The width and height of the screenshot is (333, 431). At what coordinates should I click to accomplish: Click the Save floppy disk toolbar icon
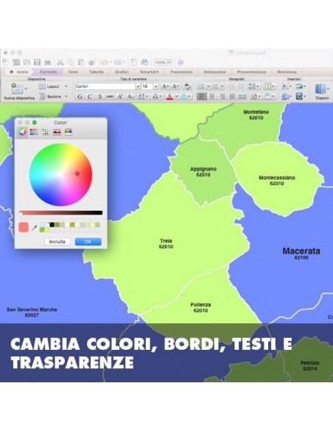(x=38, y=63)
